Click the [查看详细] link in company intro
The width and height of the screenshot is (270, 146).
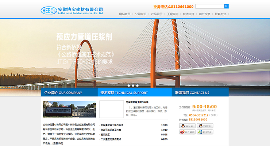click(x=58, y=143)
